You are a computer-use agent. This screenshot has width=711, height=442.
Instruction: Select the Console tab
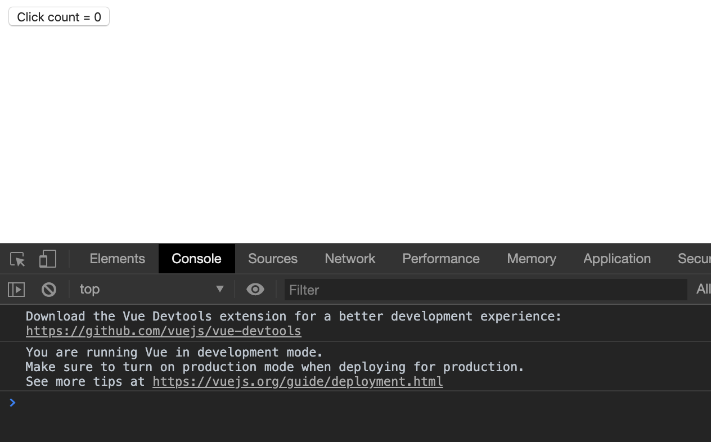coord(196,259)
